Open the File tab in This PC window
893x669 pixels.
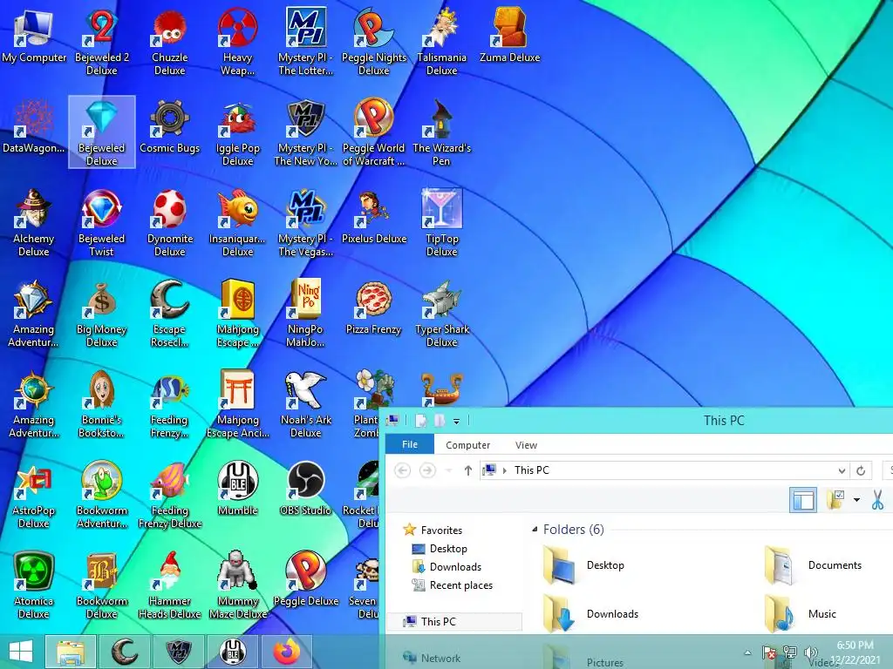[x=410, y=444]
